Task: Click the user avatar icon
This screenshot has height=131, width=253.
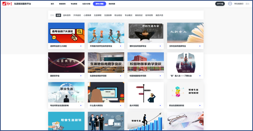Action: pyautogui.click(x=230, y=4)
